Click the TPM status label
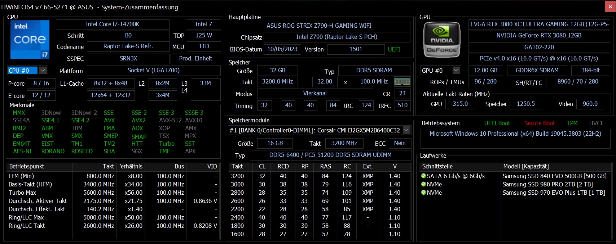Viewport: 616px width, 244px height. click(x=572, y=123)
